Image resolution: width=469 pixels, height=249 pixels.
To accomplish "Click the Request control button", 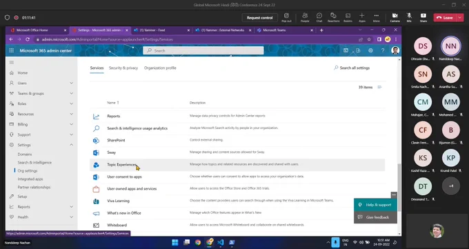I will pyautogui.click(x=259, y=18).
